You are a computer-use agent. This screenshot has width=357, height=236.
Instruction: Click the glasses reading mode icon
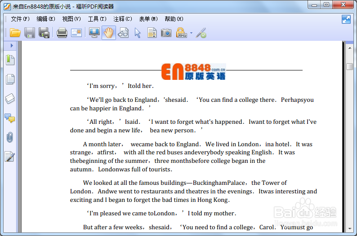[123, 33]
